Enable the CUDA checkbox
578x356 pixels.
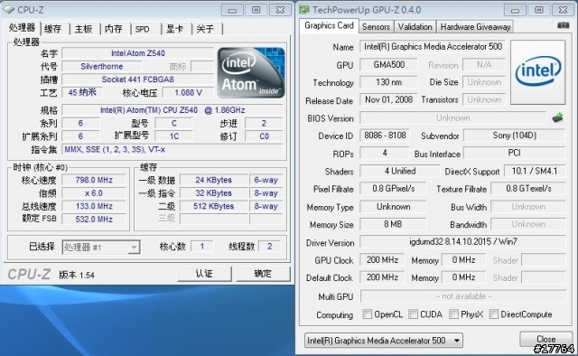414,314
